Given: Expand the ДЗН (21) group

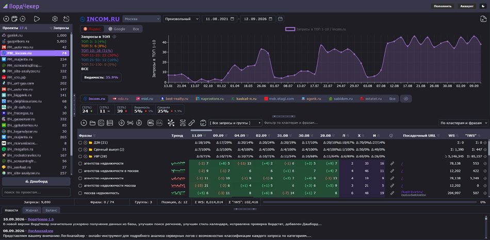Looking at the screenshot, I should tap(85, 143).
